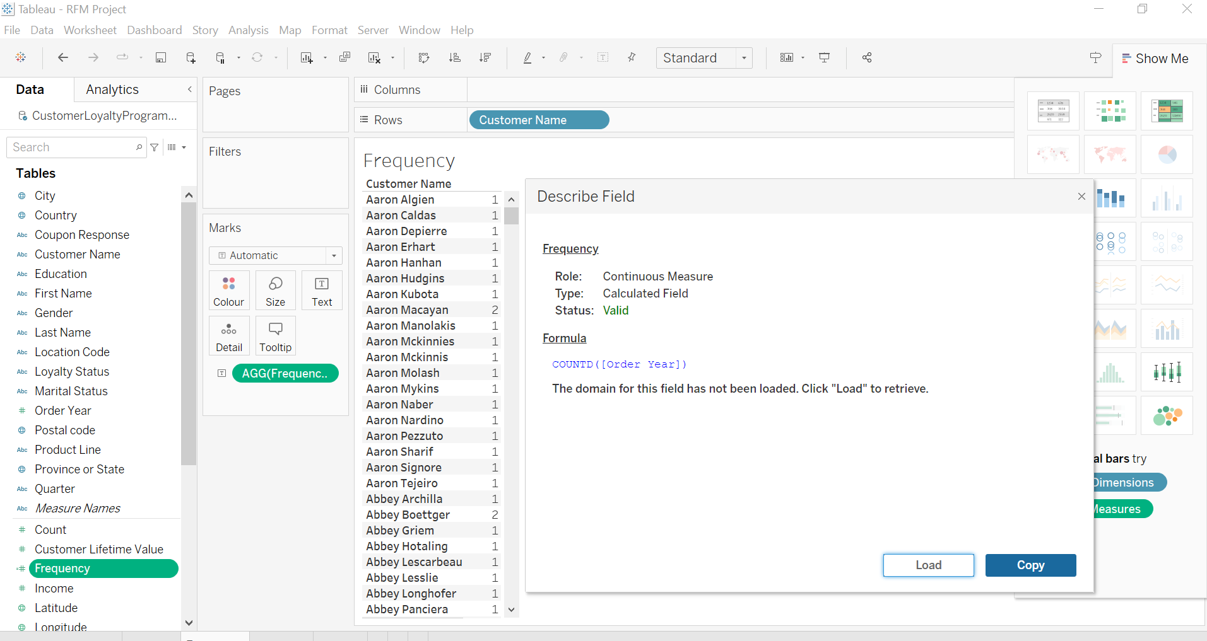Click the Load button
This screenshot has height=641, width=1207.
pos(929,565)
